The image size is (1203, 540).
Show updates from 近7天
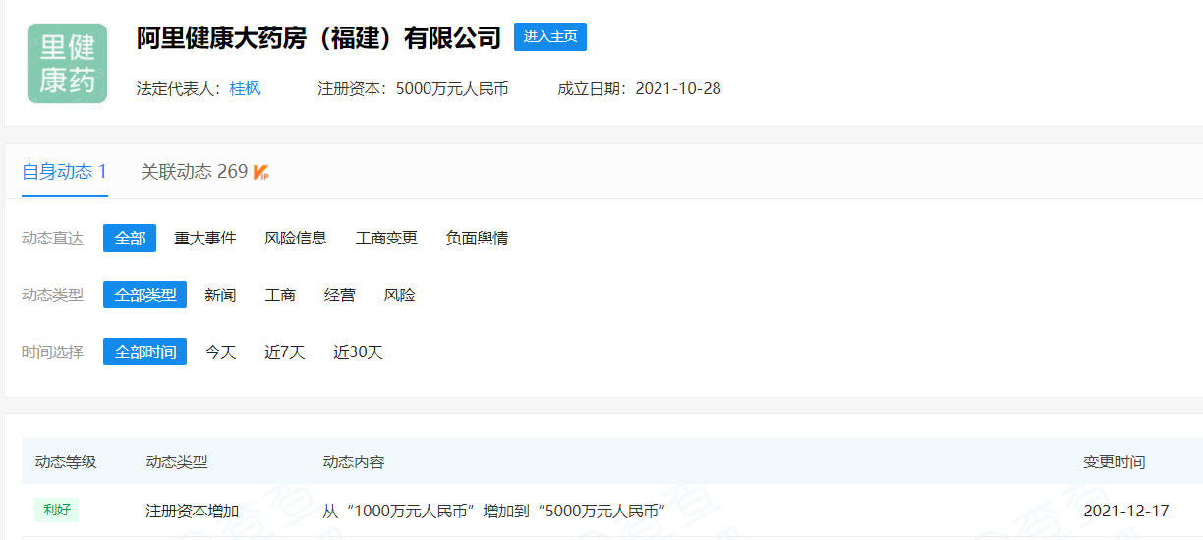[285, 351]
